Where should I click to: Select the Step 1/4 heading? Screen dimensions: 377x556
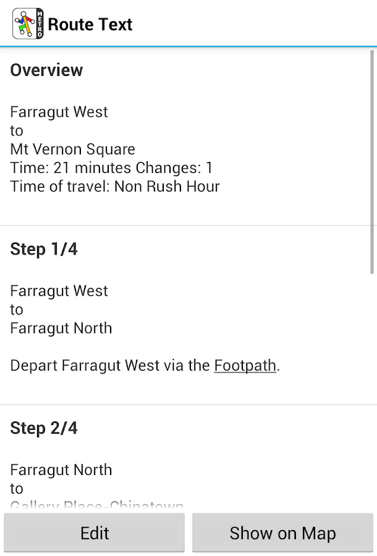coord(44,250)
